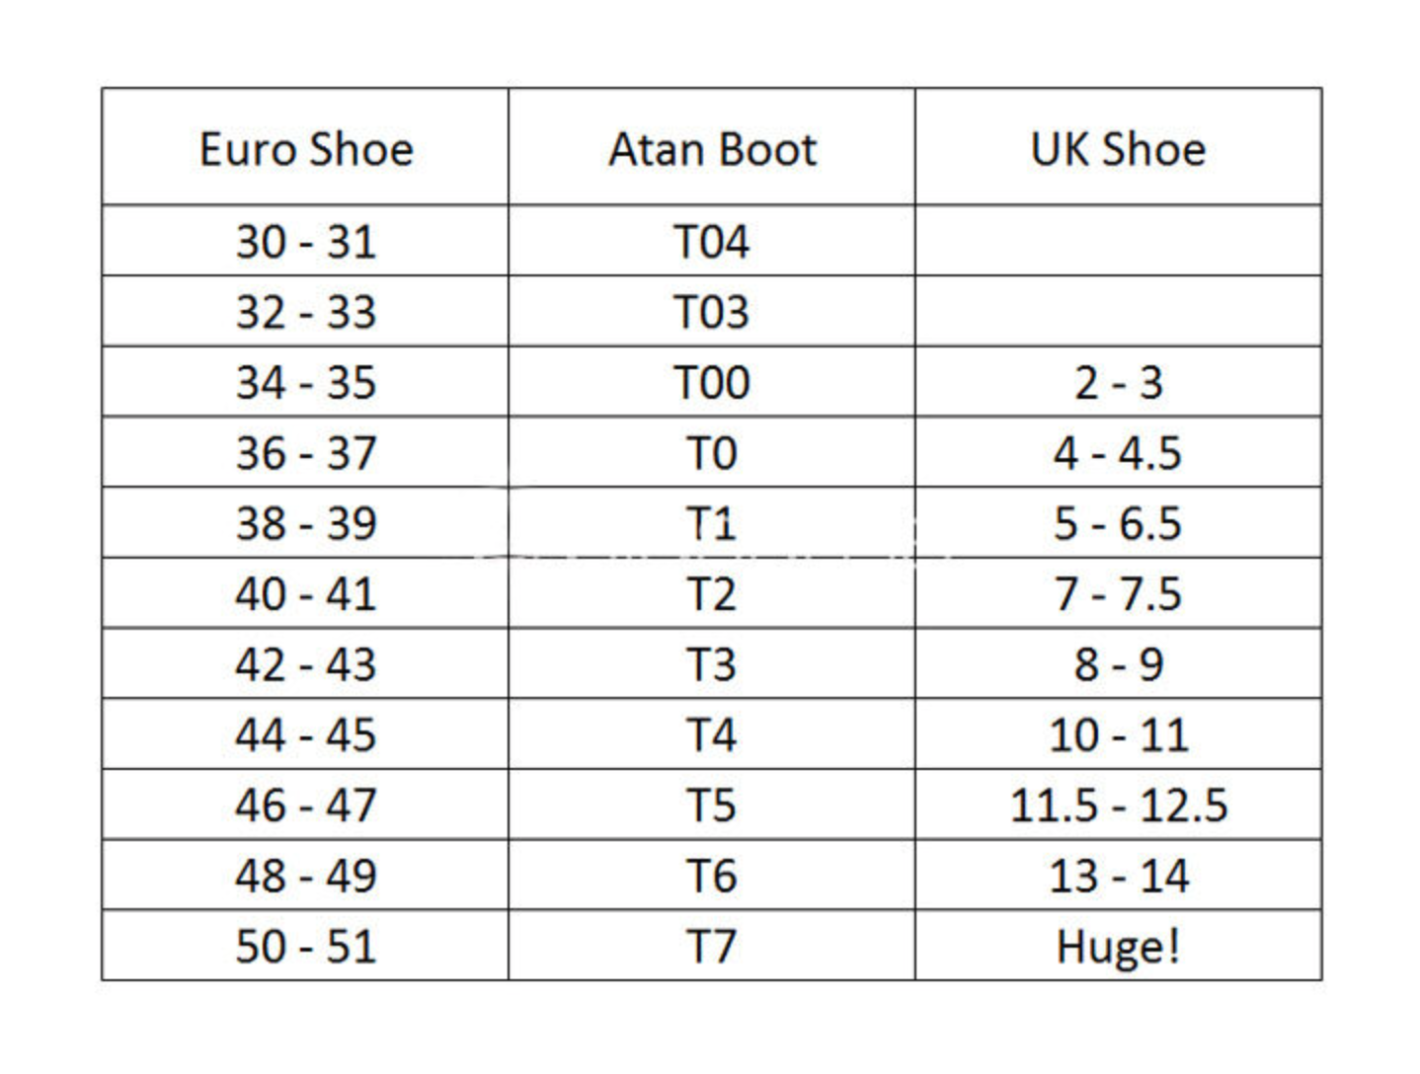Click the 30 - 31 Euro size cell
This screenshot has height=1074, width=1420.
(x=305, y=241)
